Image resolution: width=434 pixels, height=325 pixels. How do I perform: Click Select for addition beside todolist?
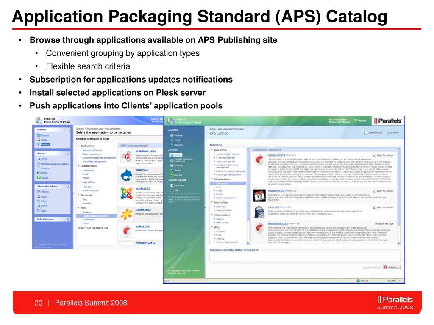[x=383, y=156]
